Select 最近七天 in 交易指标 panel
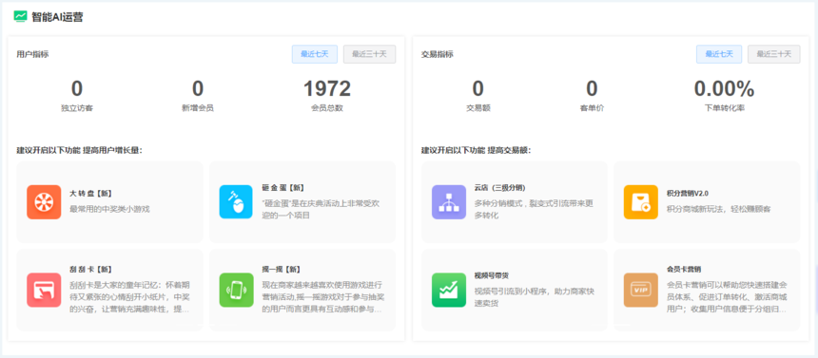The height and width of the screenshot is (358, 818). pos(719,54)
